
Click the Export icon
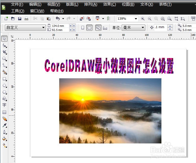point(89,19)
